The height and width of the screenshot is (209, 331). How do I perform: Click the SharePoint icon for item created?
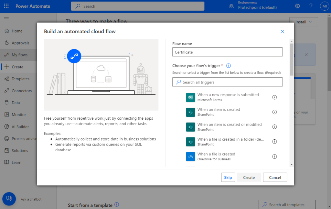point(190,112)
